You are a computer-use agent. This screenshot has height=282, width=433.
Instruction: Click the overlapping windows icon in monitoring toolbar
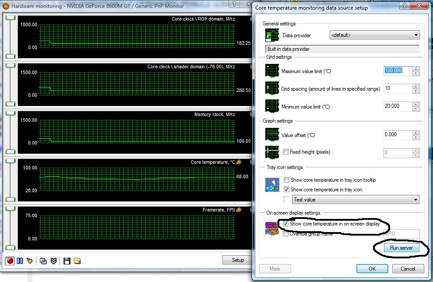pos(43,261)
